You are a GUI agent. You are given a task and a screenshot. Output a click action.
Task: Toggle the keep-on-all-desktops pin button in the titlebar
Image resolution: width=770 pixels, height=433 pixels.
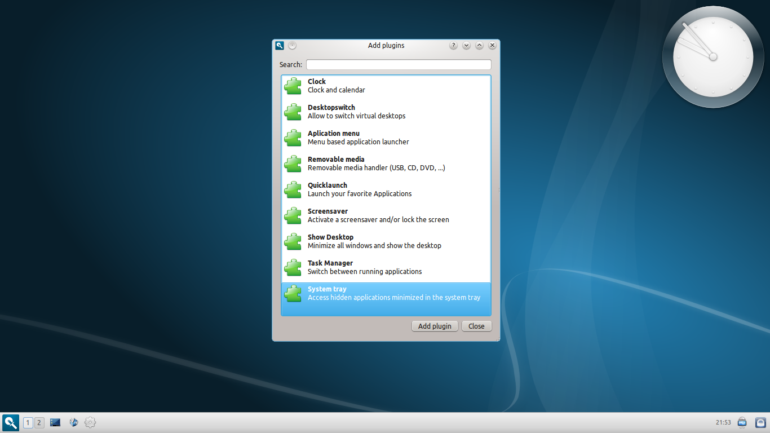(x=292, y=46)
